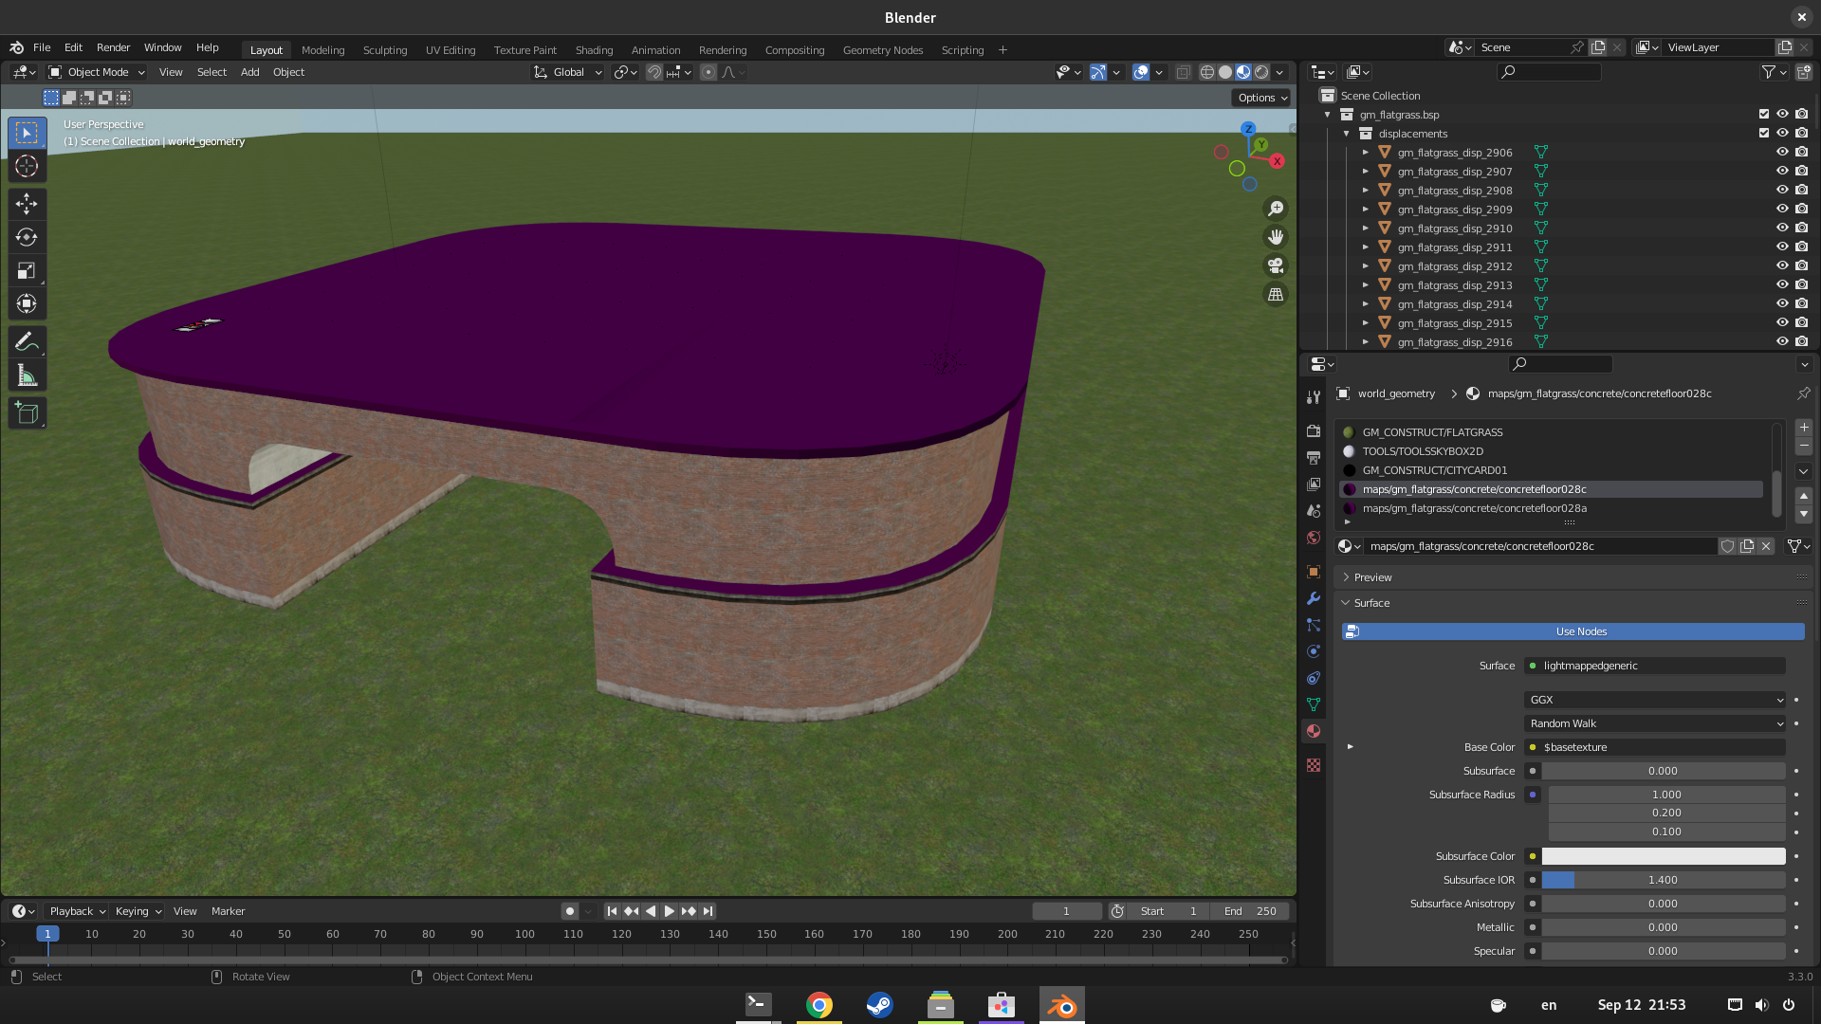Switch to the Shading workspace tab
The image size is (1821, 1024).
tap(594, 50)
